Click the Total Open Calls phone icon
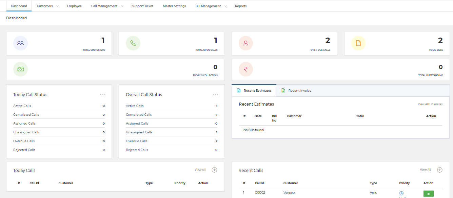 (133, 43)
